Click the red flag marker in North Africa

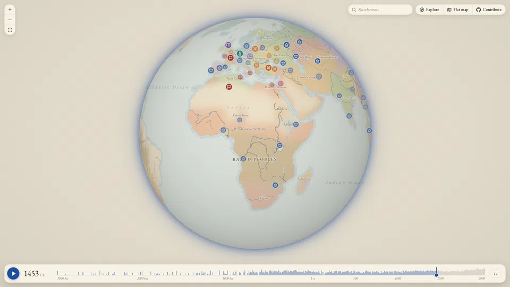coord(229,87)
